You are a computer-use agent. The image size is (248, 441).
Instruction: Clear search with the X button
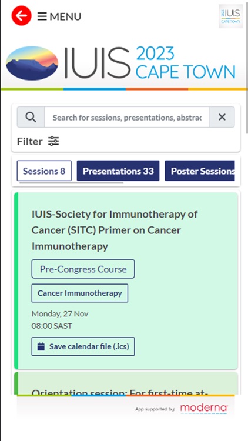222,117
